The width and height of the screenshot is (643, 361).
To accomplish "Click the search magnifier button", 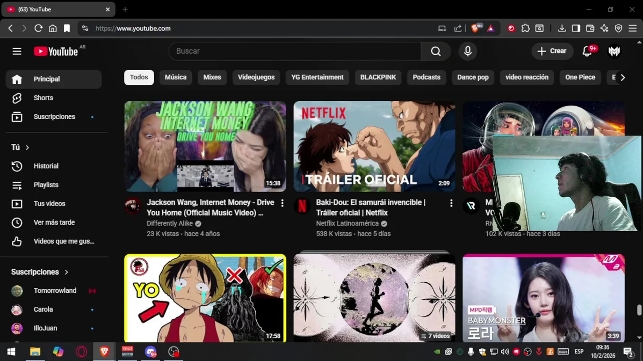I will point(436,51).
